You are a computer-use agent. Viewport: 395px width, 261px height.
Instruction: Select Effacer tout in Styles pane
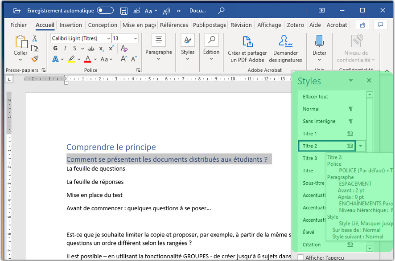pyautogui.click(x=332, y=97)
